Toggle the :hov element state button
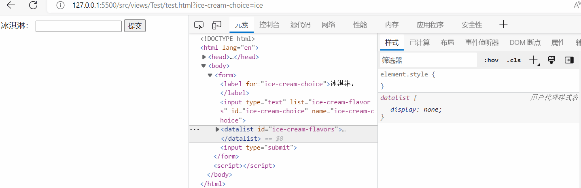This screenshot has width=581, height=188. pyautogui.click(x=491, y=60)
